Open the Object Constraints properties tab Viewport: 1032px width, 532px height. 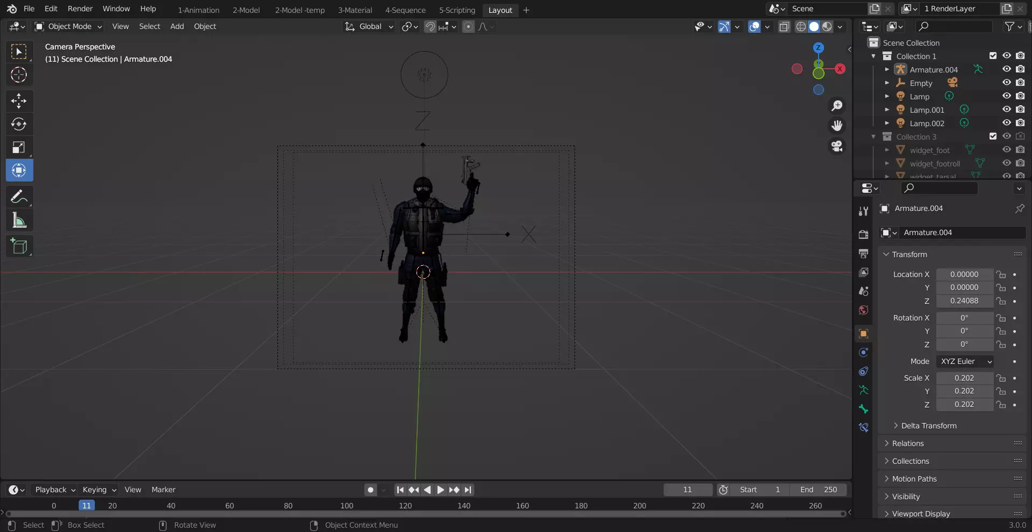(863, 371)
